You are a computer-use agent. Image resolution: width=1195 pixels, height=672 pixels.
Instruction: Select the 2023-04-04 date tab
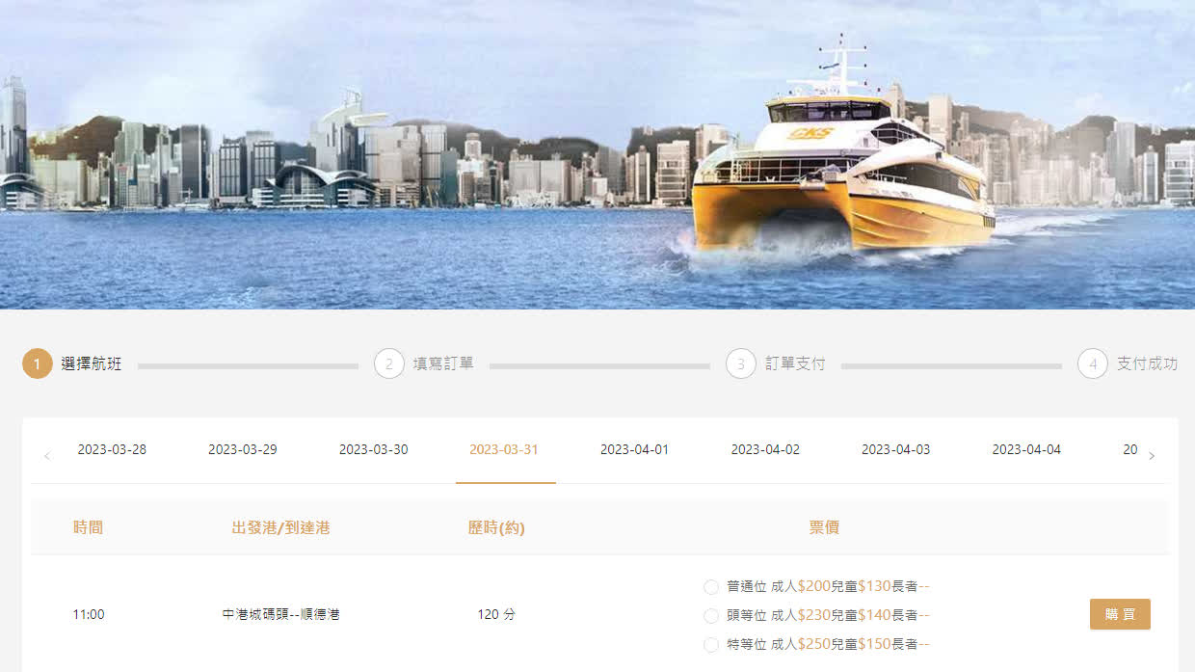1026,450
